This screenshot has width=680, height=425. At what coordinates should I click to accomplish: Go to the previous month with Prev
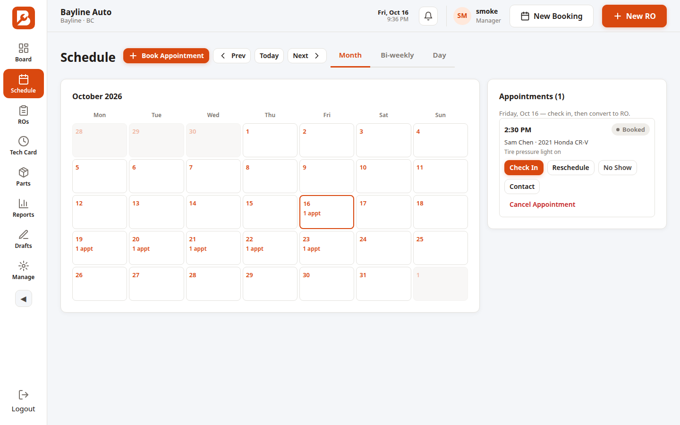[232, 56]
